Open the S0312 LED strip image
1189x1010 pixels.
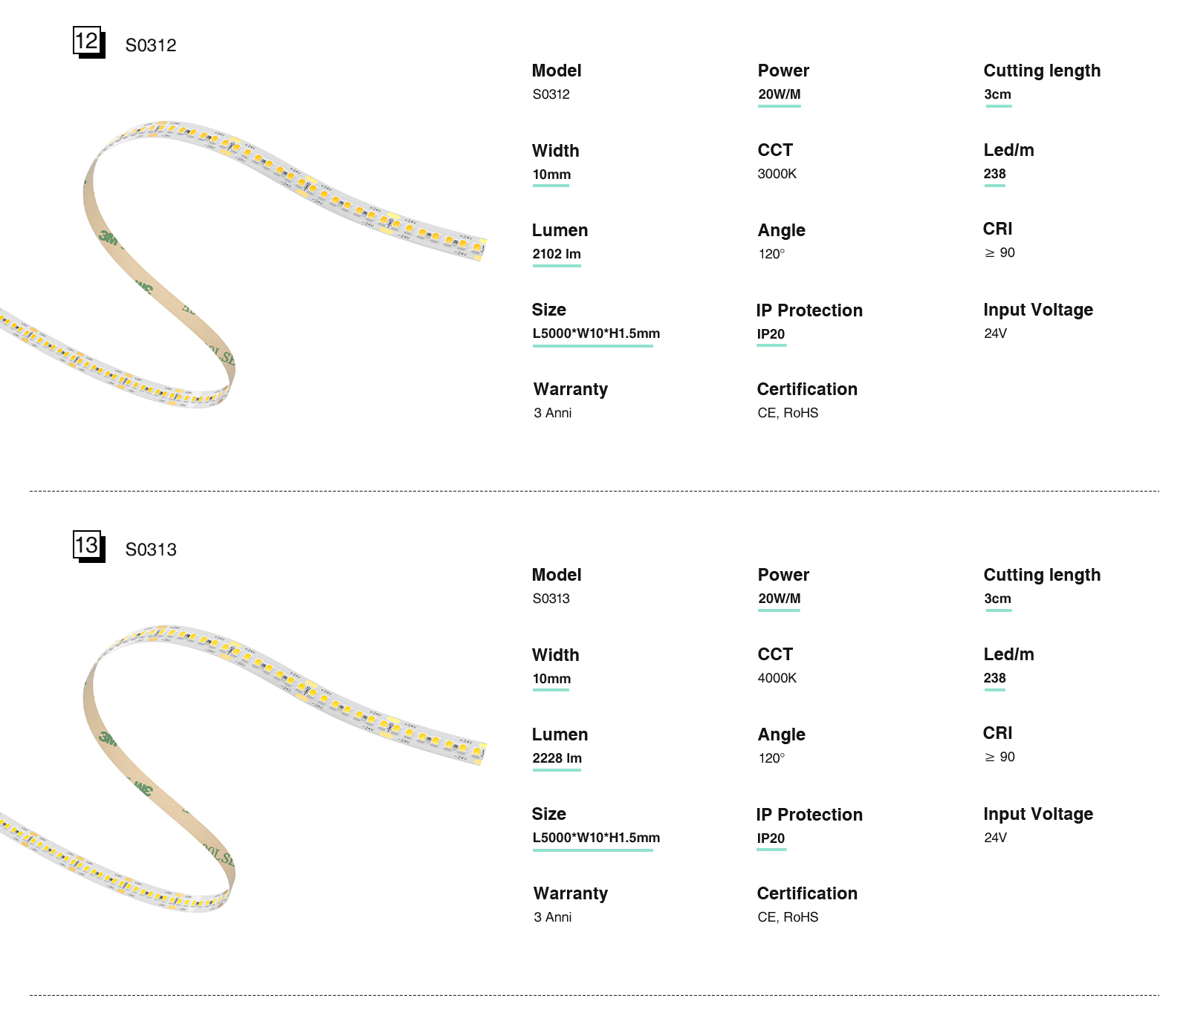click(245, 260)
